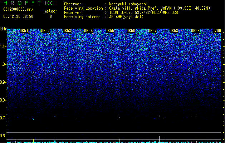The width and height of the screenshot is (225, 143).
Task: Select the meteor count value 6
Action: coord(51,16)
